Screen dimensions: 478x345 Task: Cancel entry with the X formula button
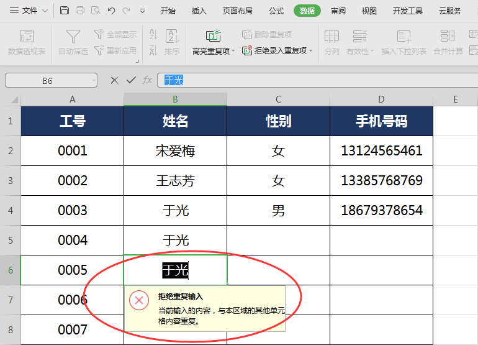(x=115, y=81)
